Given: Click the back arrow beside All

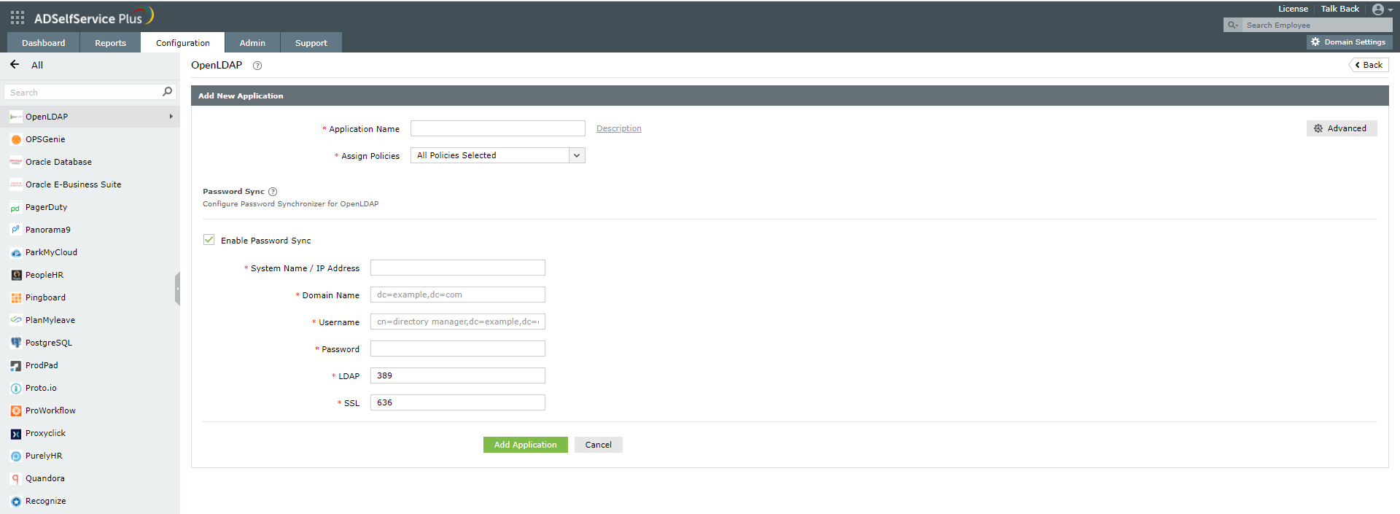Looking at the screenshot, I should pos(15,65).
